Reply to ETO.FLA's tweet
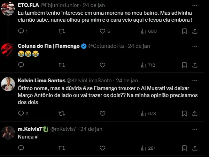Screen dimensions: 209x157 [21, 31]
